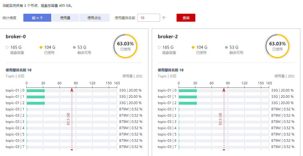Click broker-2 white 磁盘容量 legend dot

[159, 47]
